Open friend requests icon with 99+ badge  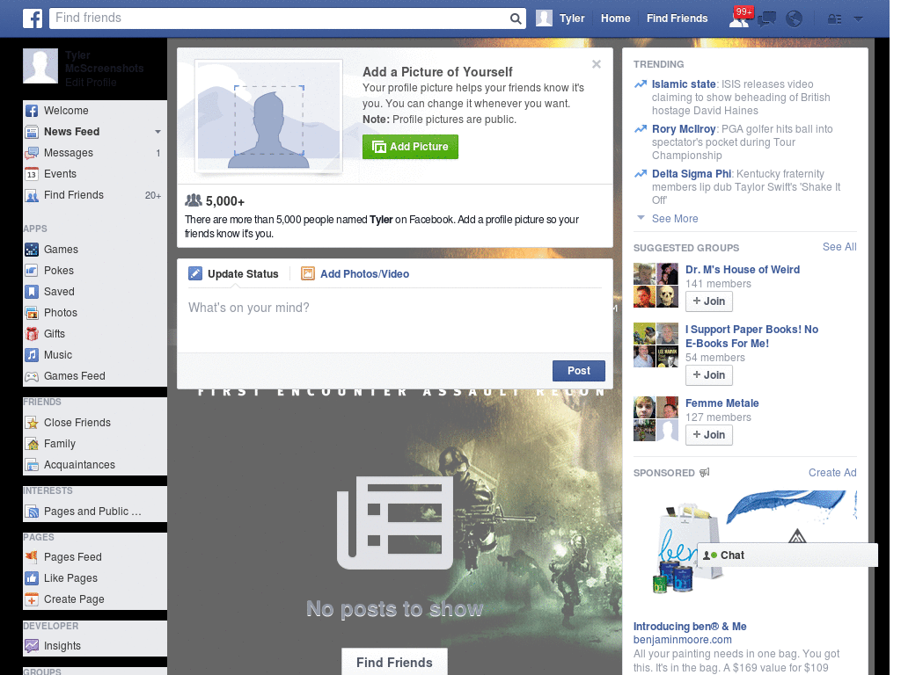coord(739,18)
